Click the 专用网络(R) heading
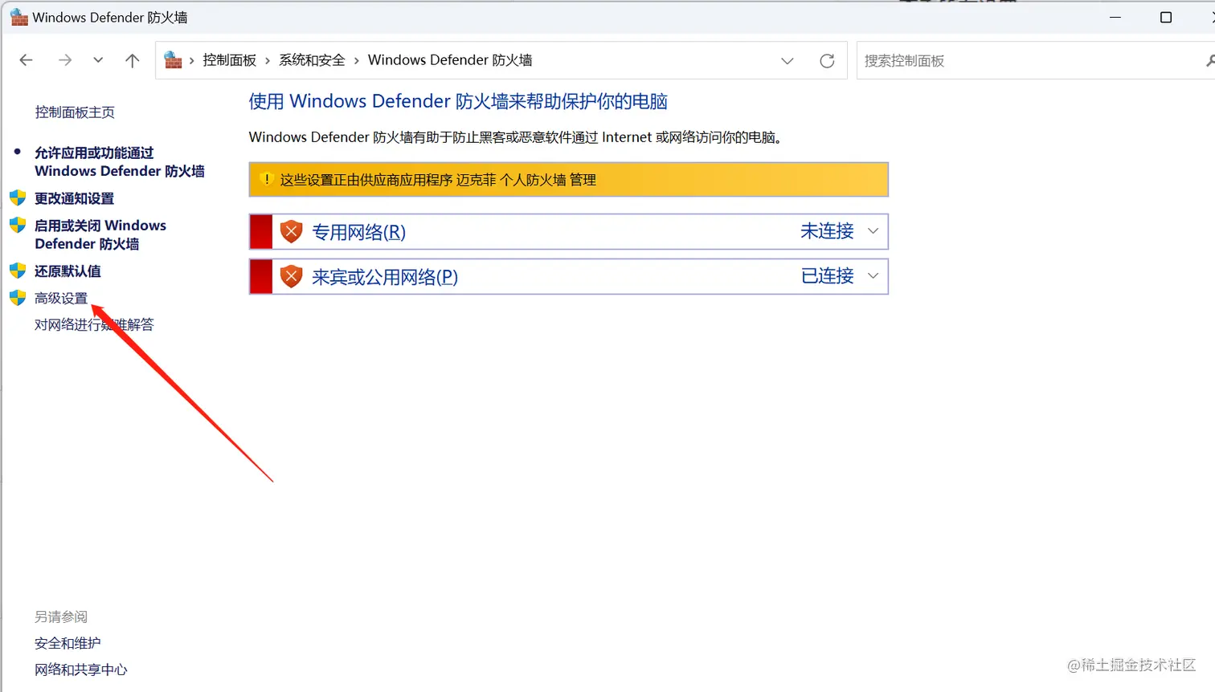 [x=358, y=232]
